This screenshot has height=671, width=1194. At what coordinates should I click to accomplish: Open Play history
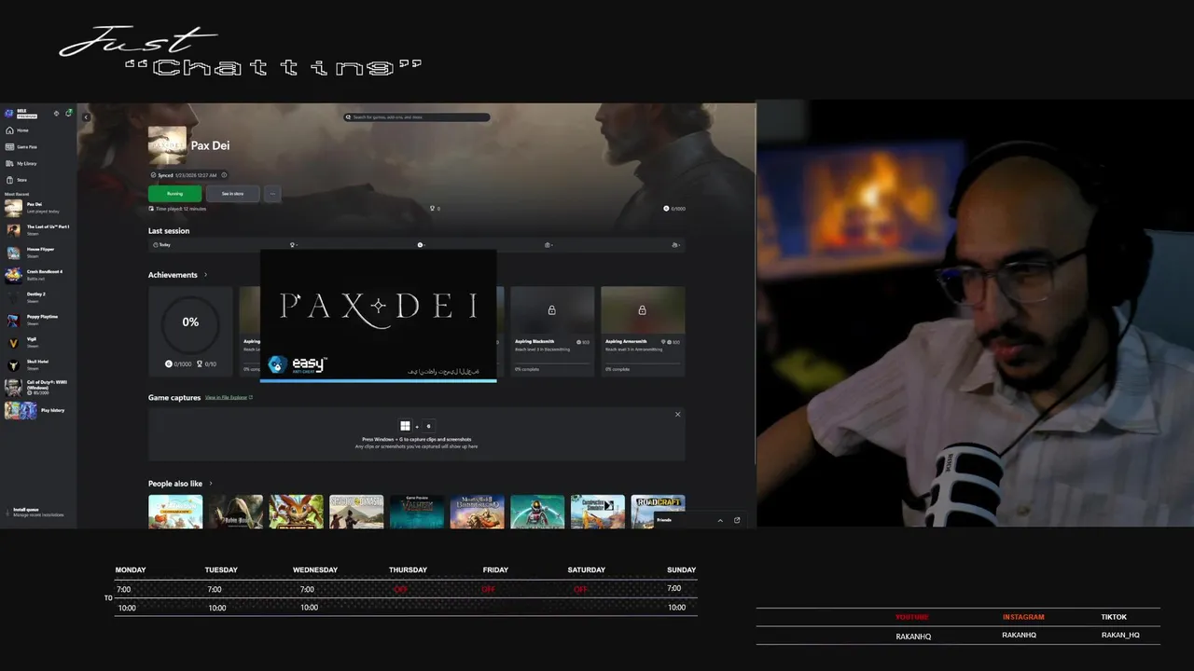pyautogui.click(x=37, y=410)
